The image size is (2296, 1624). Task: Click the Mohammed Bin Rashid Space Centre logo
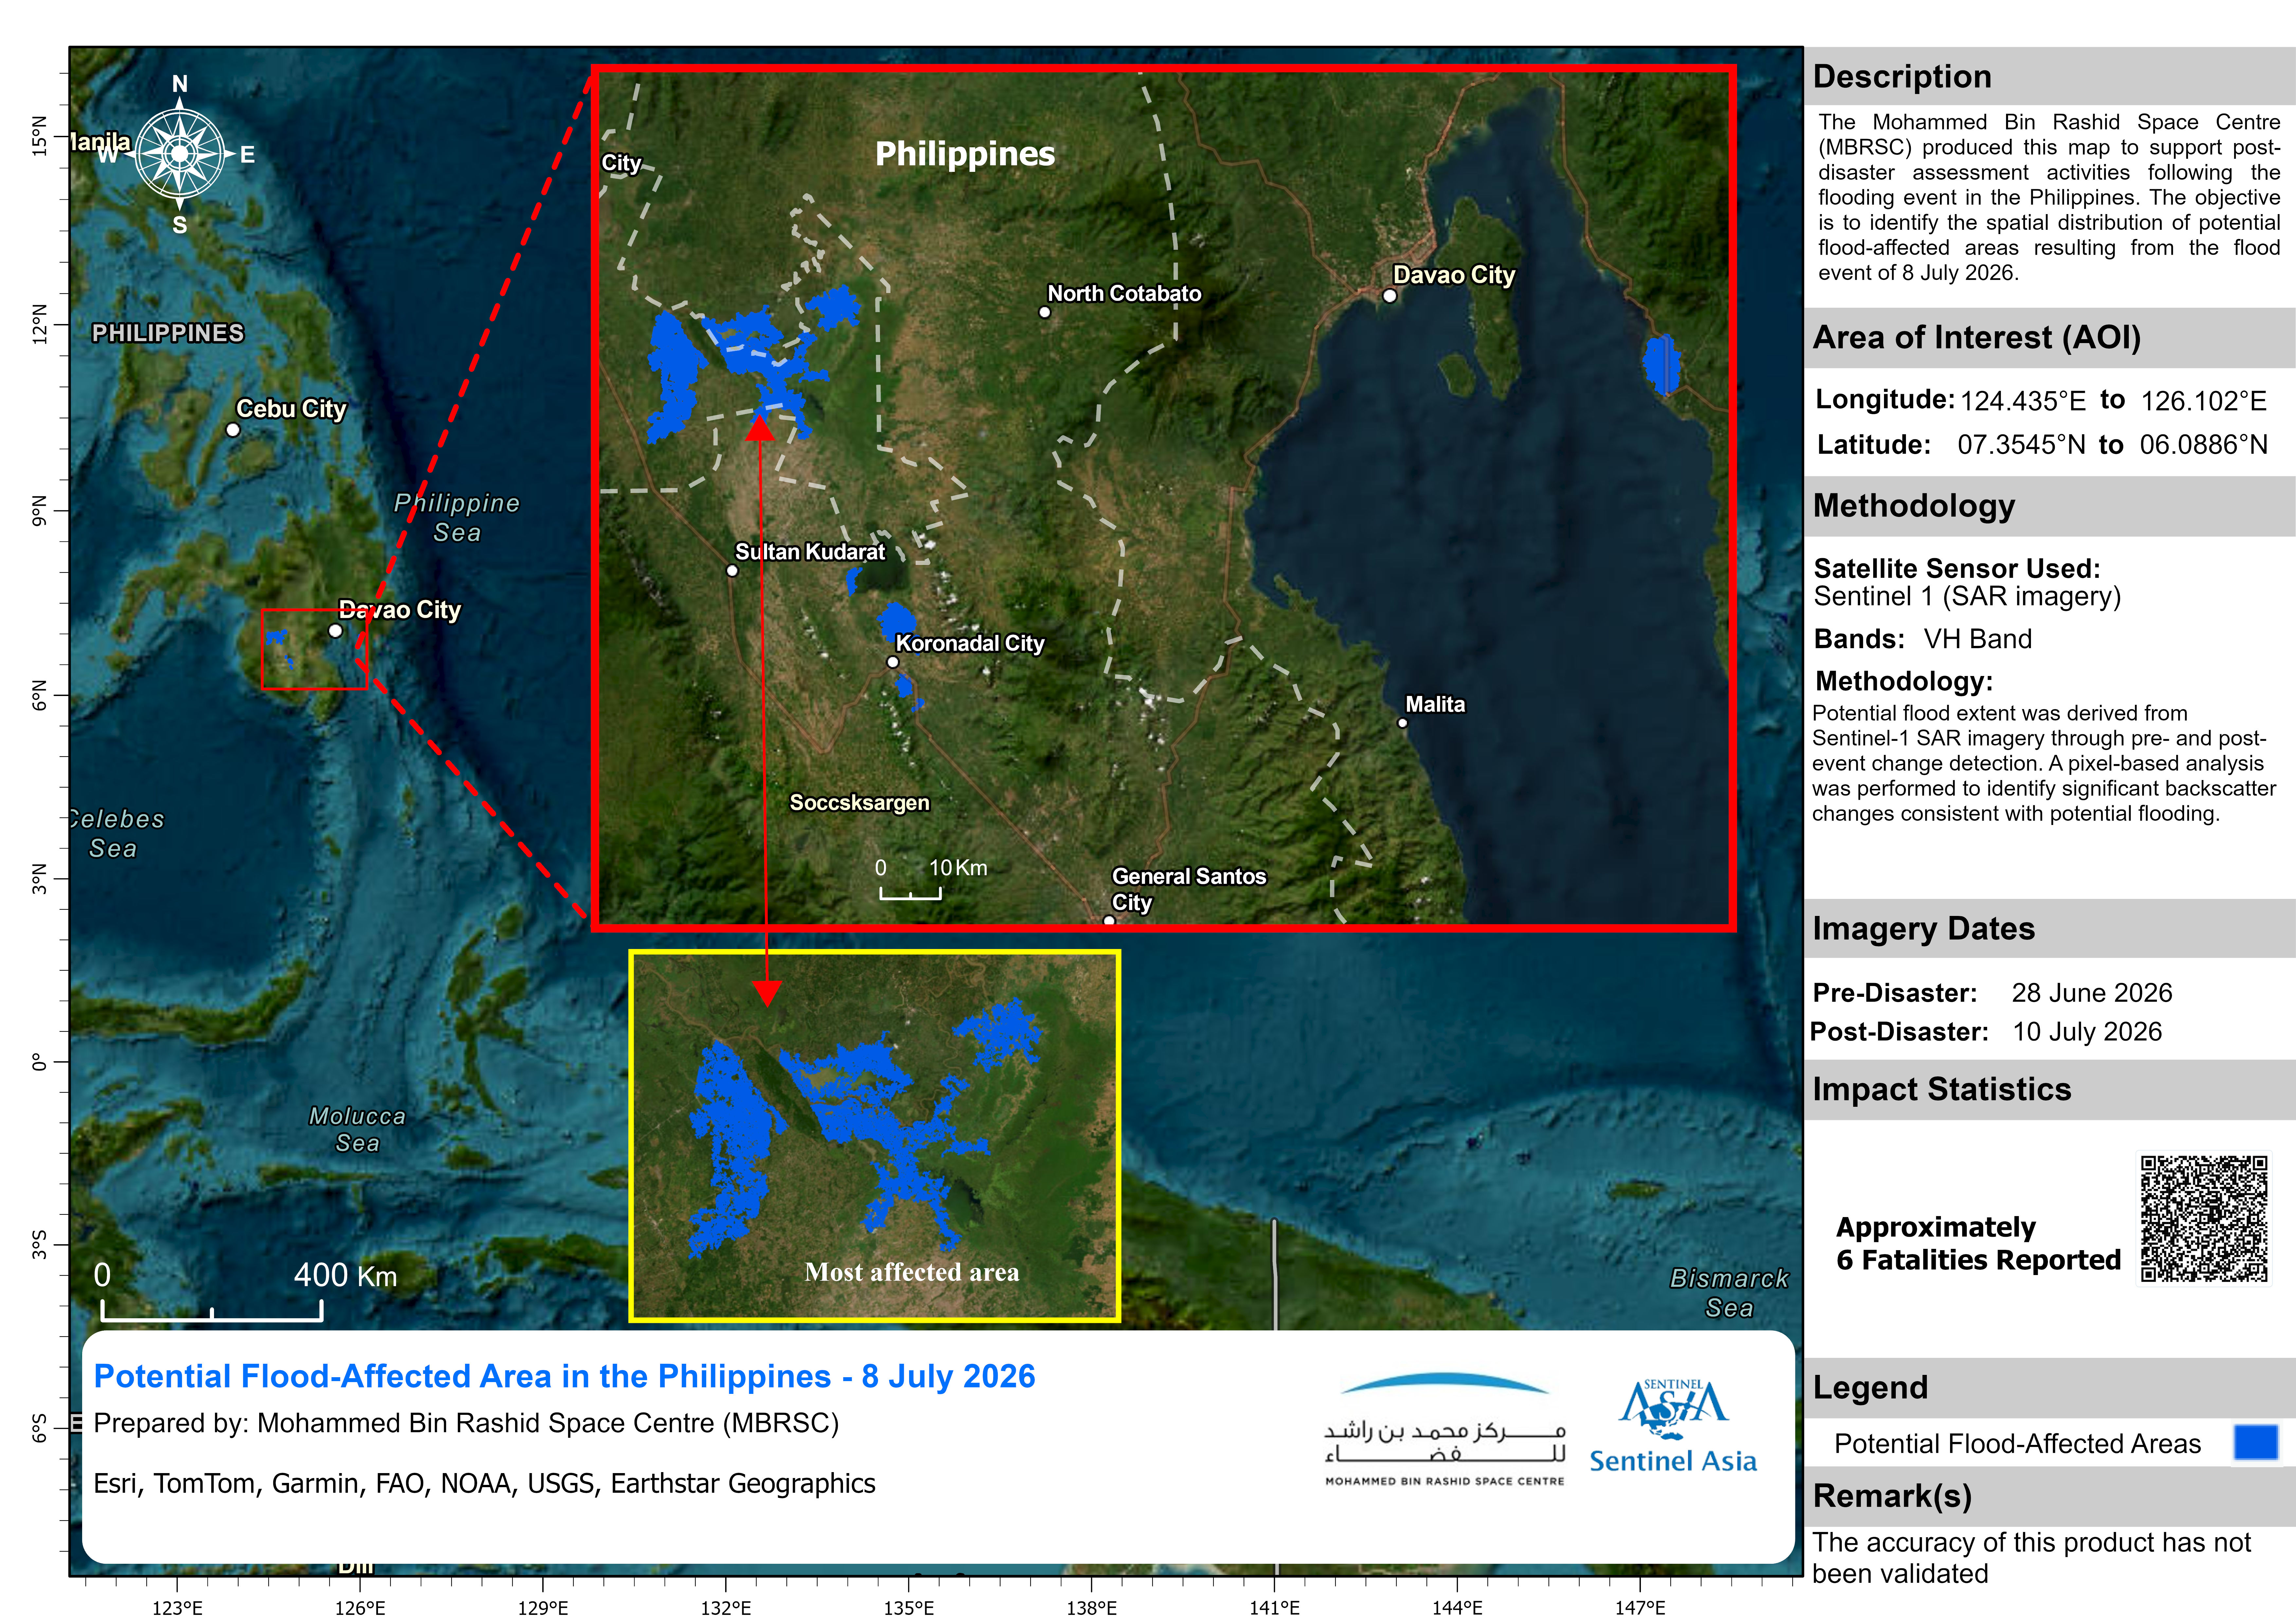point(1445,1429)
